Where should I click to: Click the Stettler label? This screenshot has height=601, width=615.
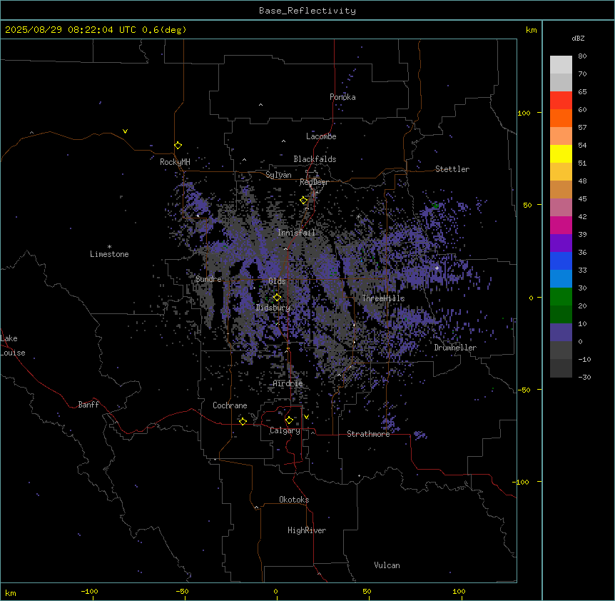pyautogui.click(x=452, y=169)
